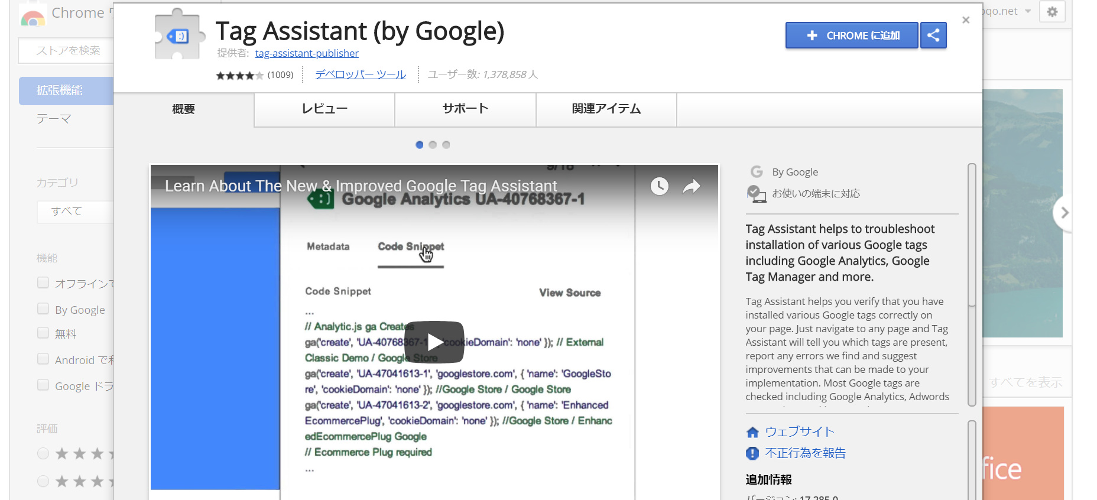The width and height of the screenshot is (1097, 500).
Task: Open the すべて category dropdown
Action: click(x=75, y=212)
